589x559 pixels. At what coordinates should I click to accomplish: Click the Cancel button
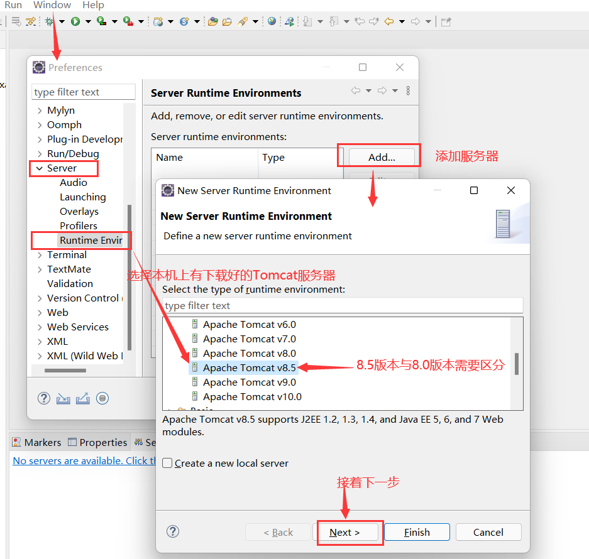click(x=488, y=532)
